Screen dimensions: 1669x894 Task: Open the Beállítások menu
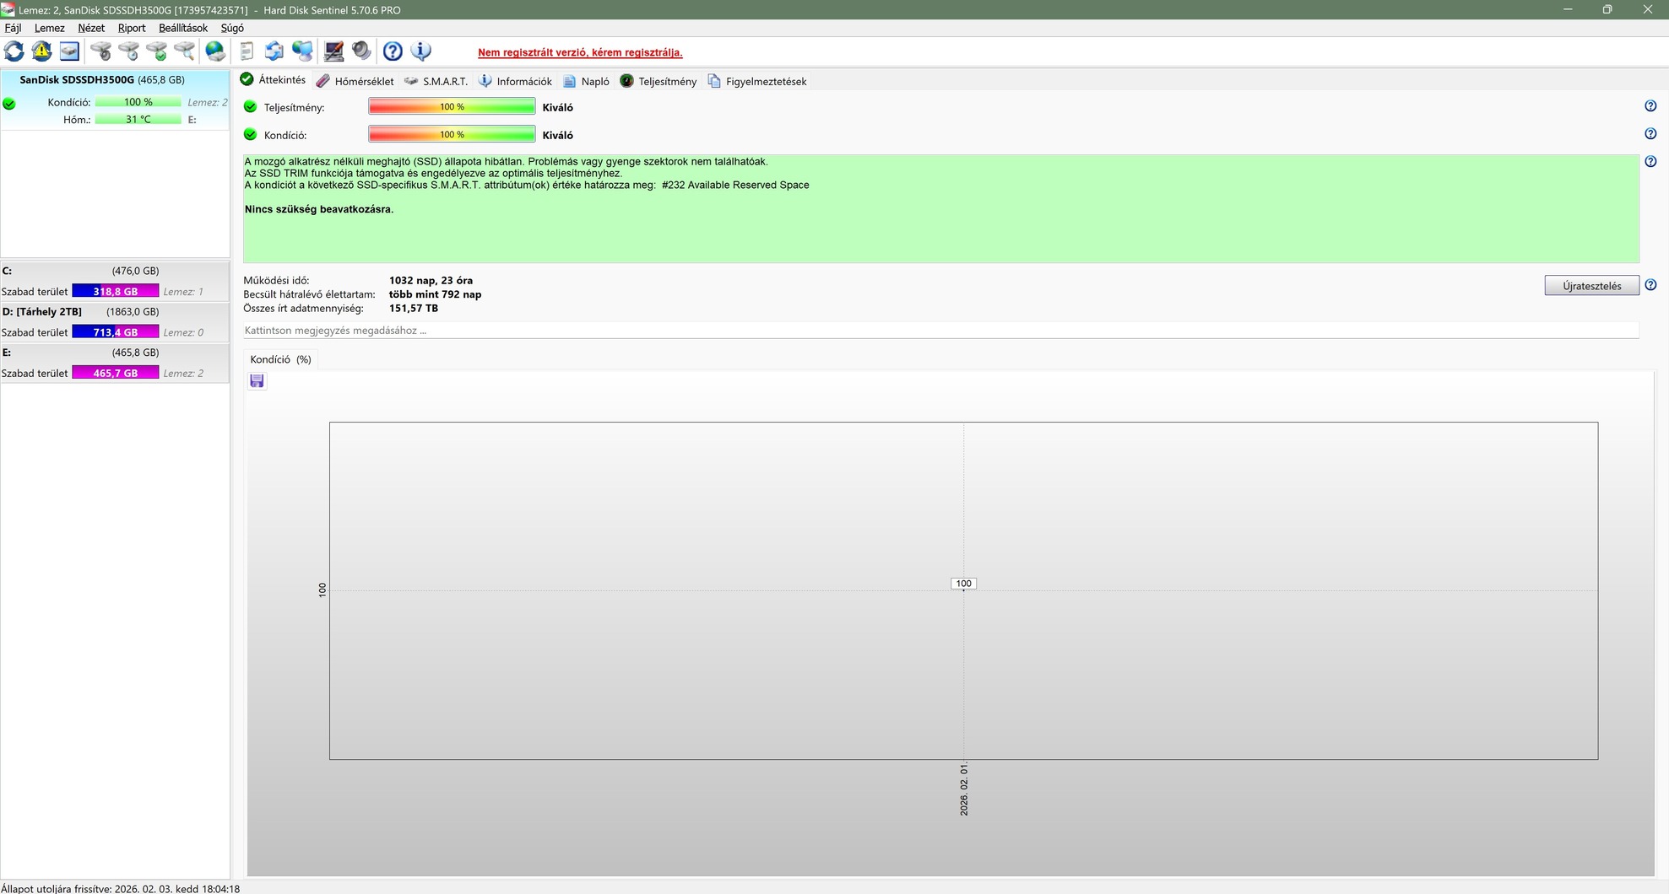pyautogui.click(x=183, y=28)
